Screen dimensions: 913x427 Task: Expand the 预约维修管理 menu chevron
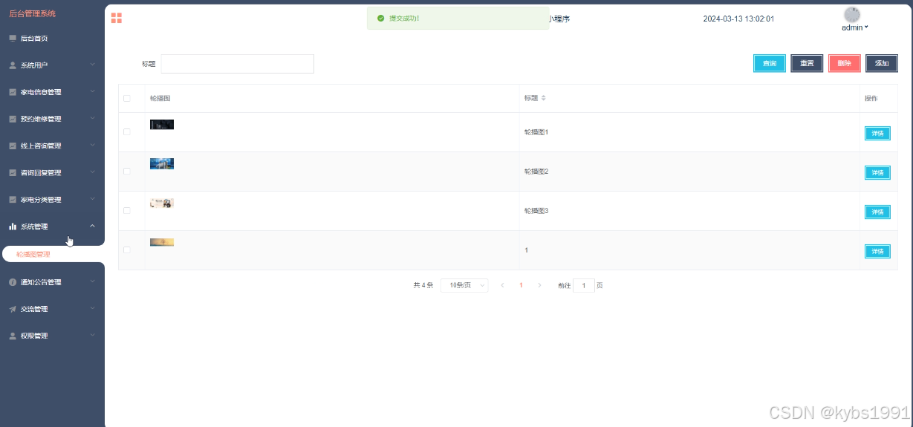pos(92,118)
